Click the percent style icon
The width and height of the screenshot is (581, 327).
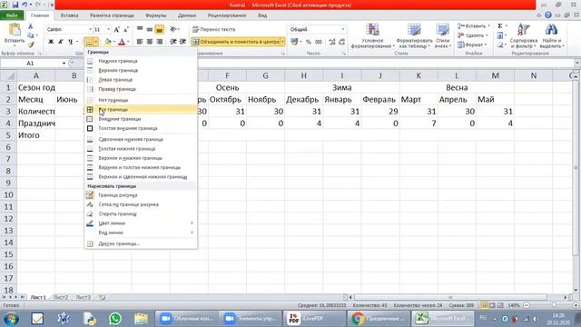[x=309, y=42]
